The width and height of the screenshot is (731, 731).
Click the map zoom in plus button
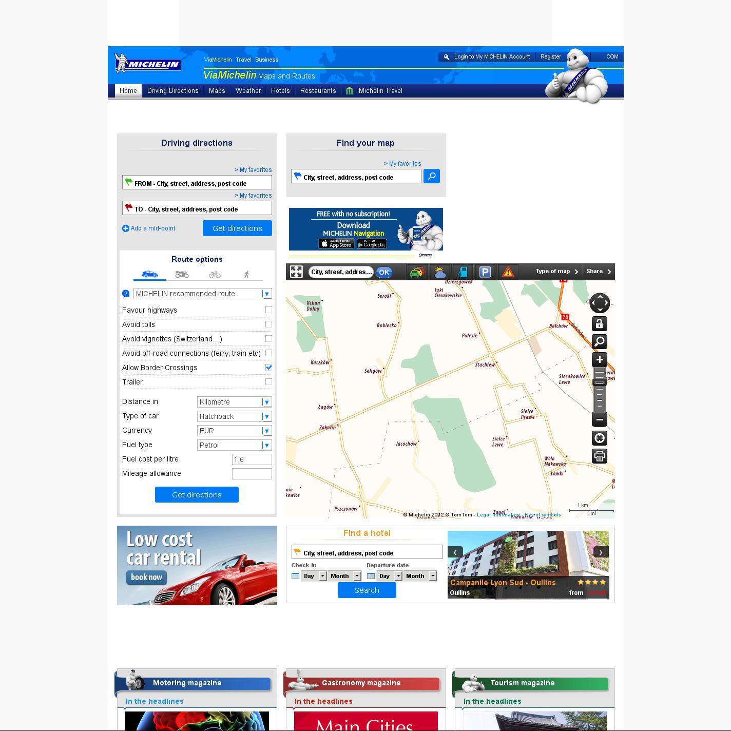599,359
